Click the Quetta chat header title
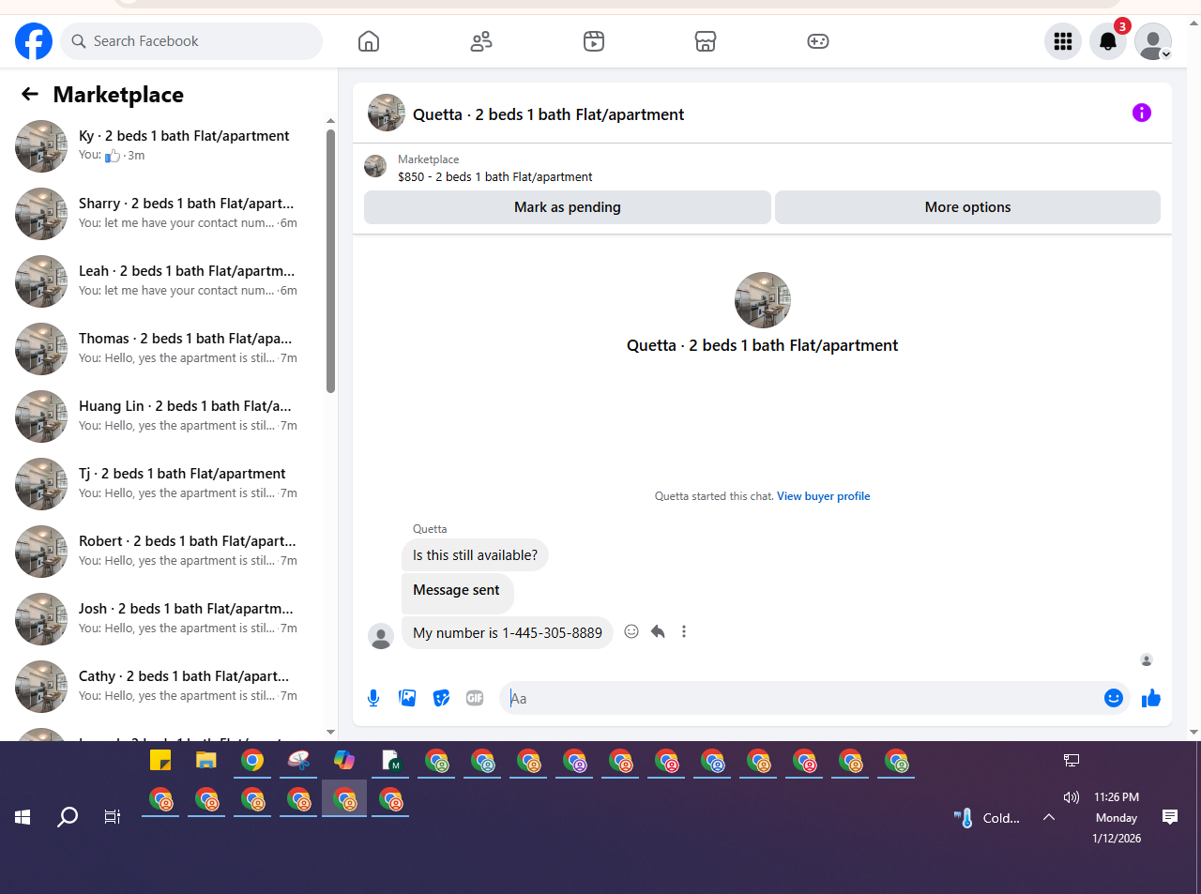 coord(548,114)
